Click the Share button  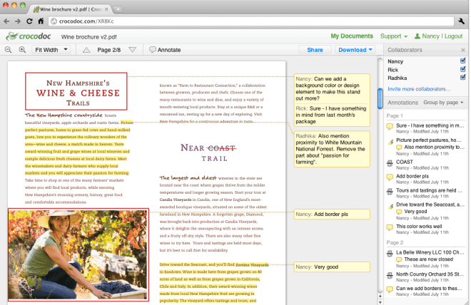[315, 50]
